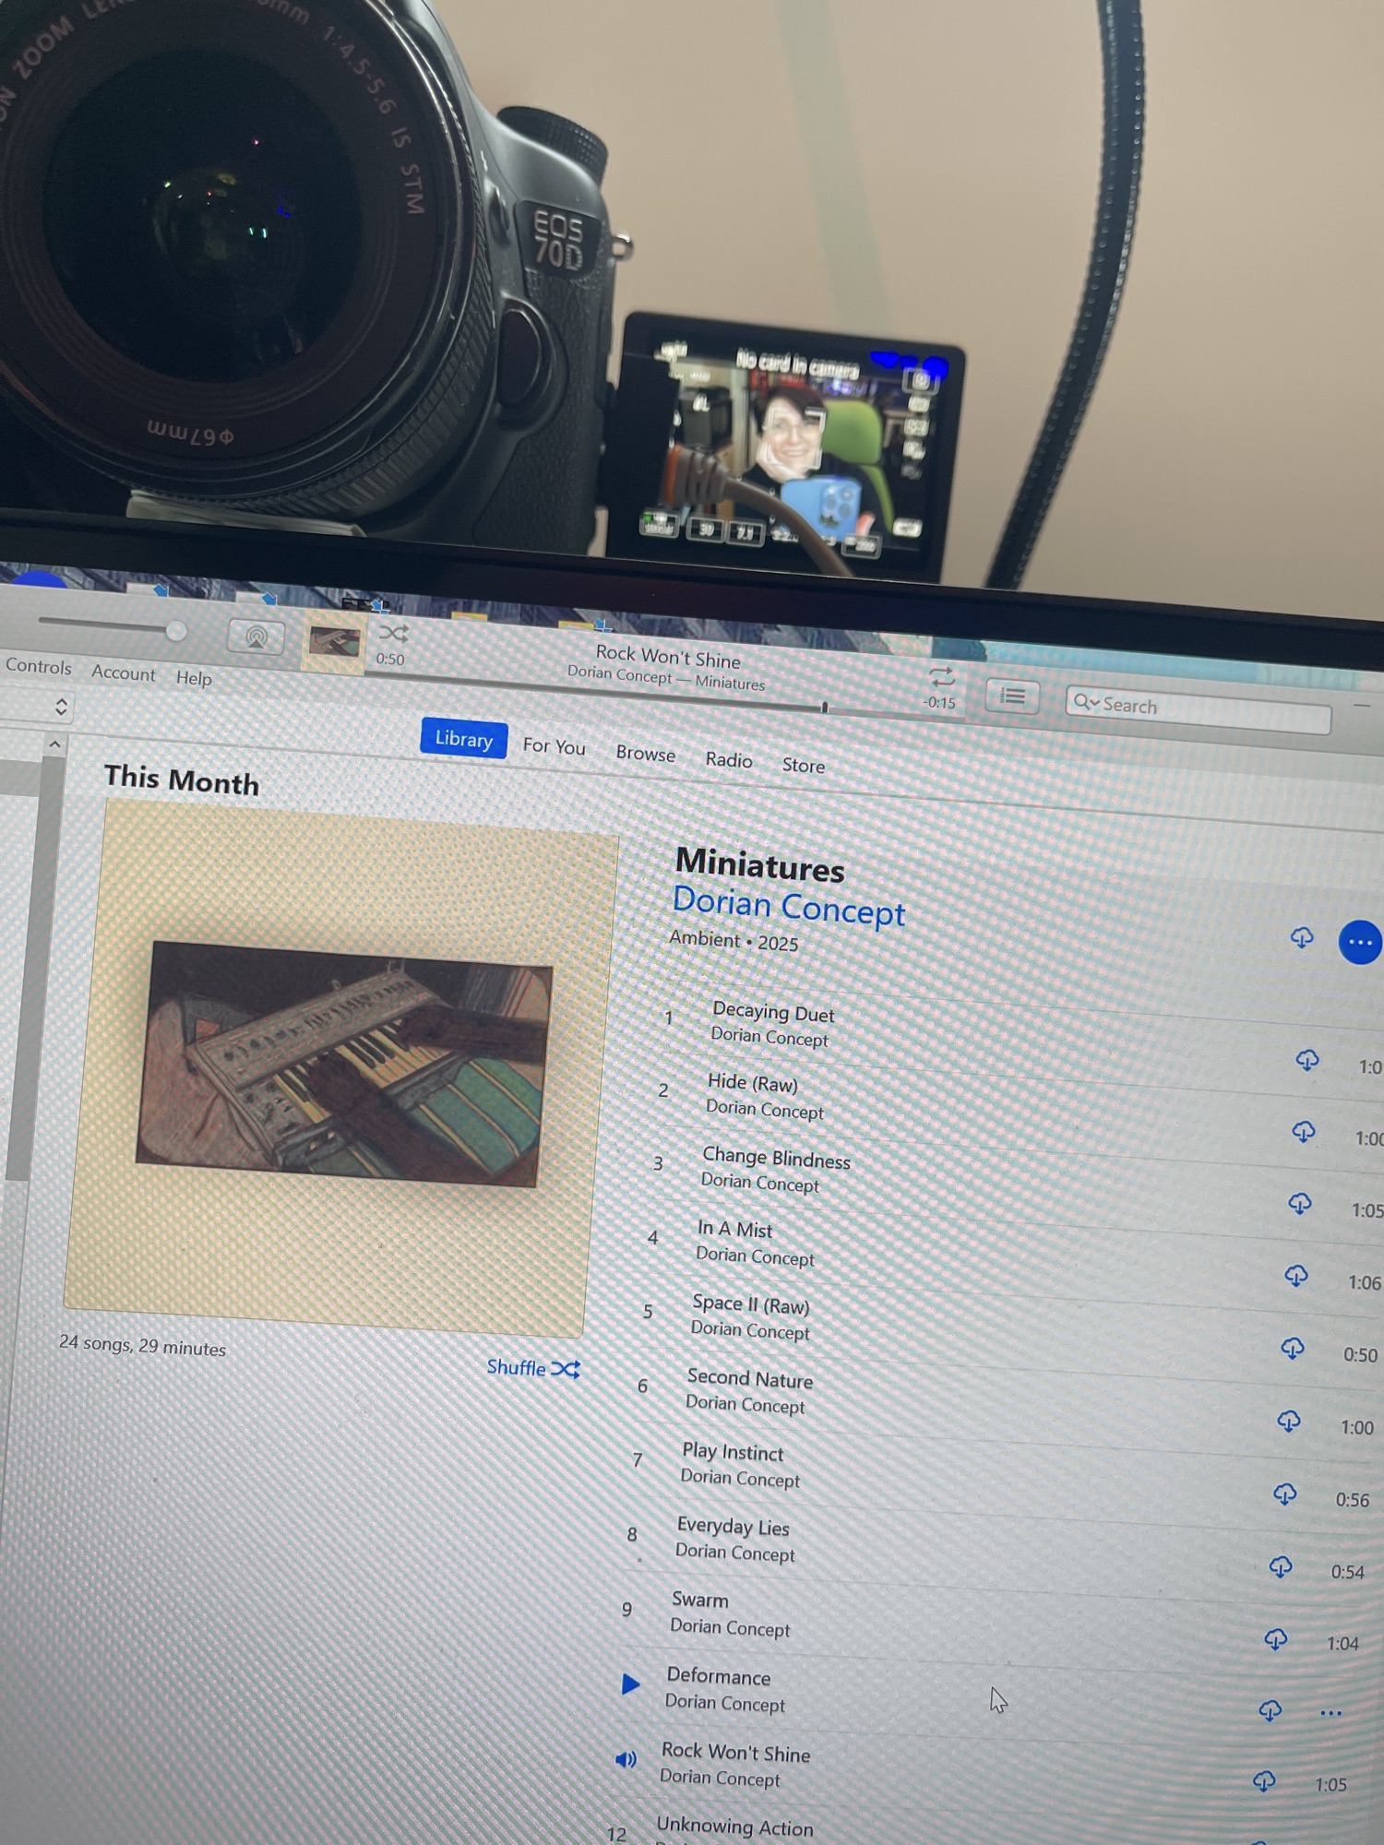Image resolution: width=1384 pixels, height=1845 pixels.
Task: Open the blue album more options button
Action: [1359, 942]
